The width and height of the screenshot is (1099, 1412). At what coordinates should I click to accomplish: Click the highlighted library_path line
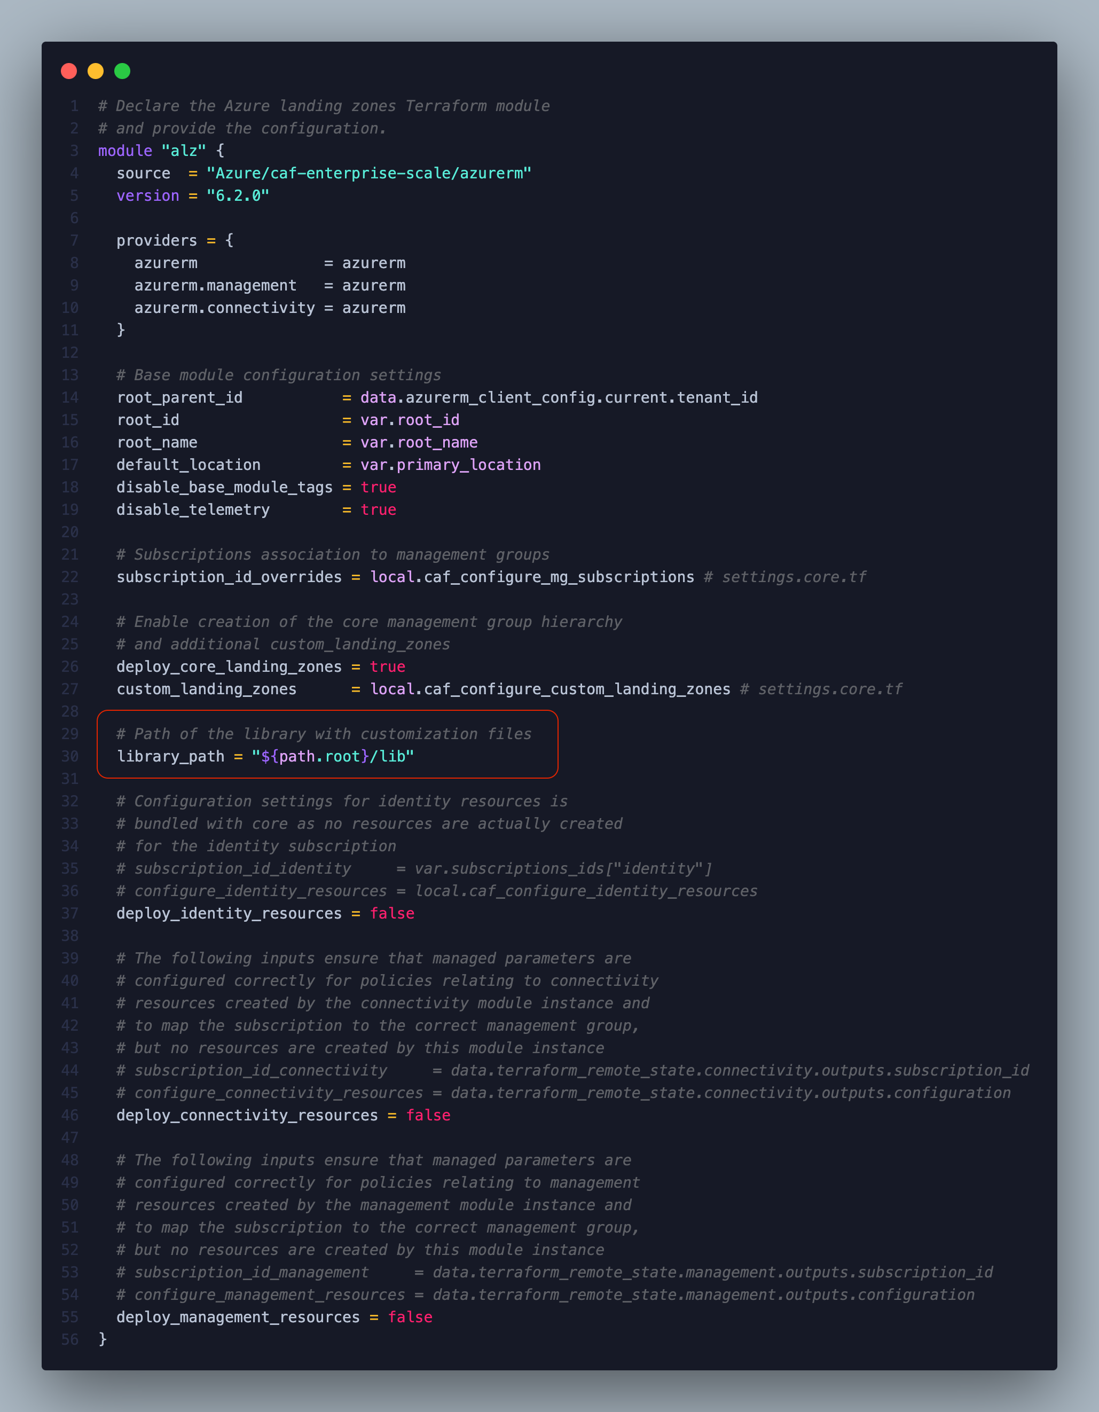266,756
